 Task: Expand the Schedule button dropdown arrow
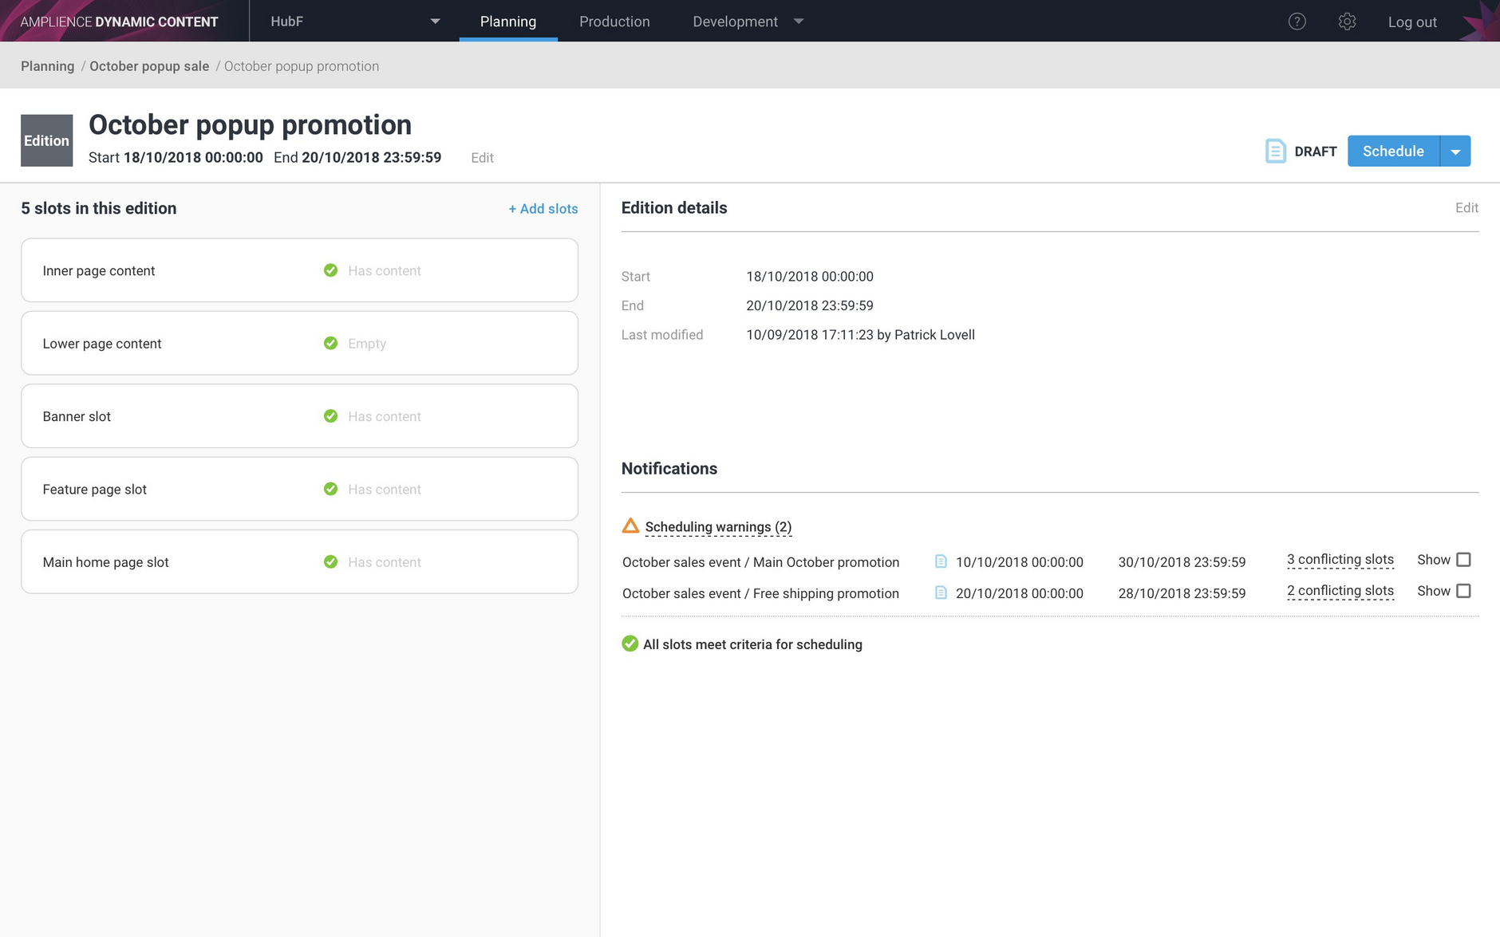pyautogui.click(x=1455, y=152)
